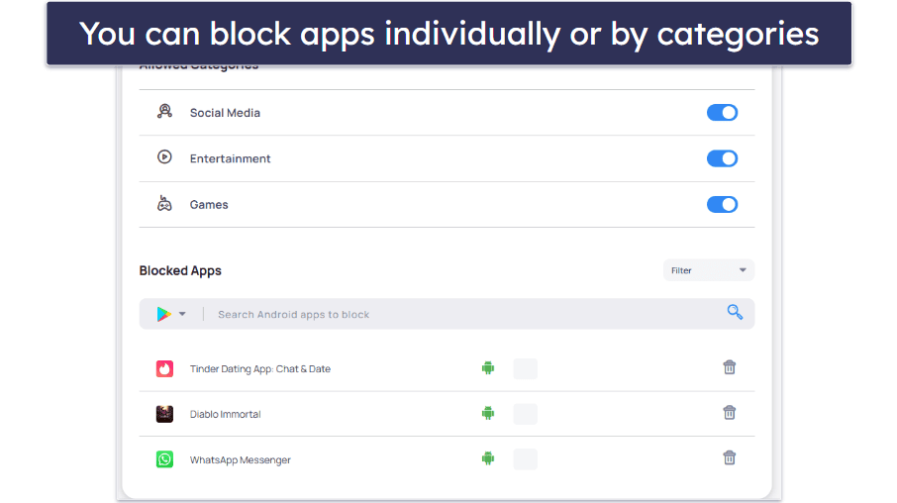Click the Social Media category icon
The width and height of the screenshot is (897, 503).
pyautogui.click(x=164, y=111)
